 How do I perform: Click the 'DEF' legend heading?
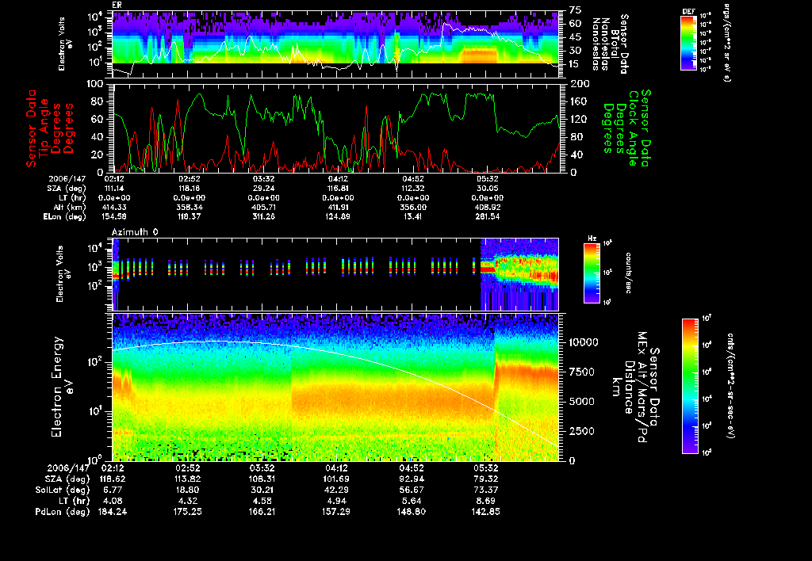[x=688, y=11]
